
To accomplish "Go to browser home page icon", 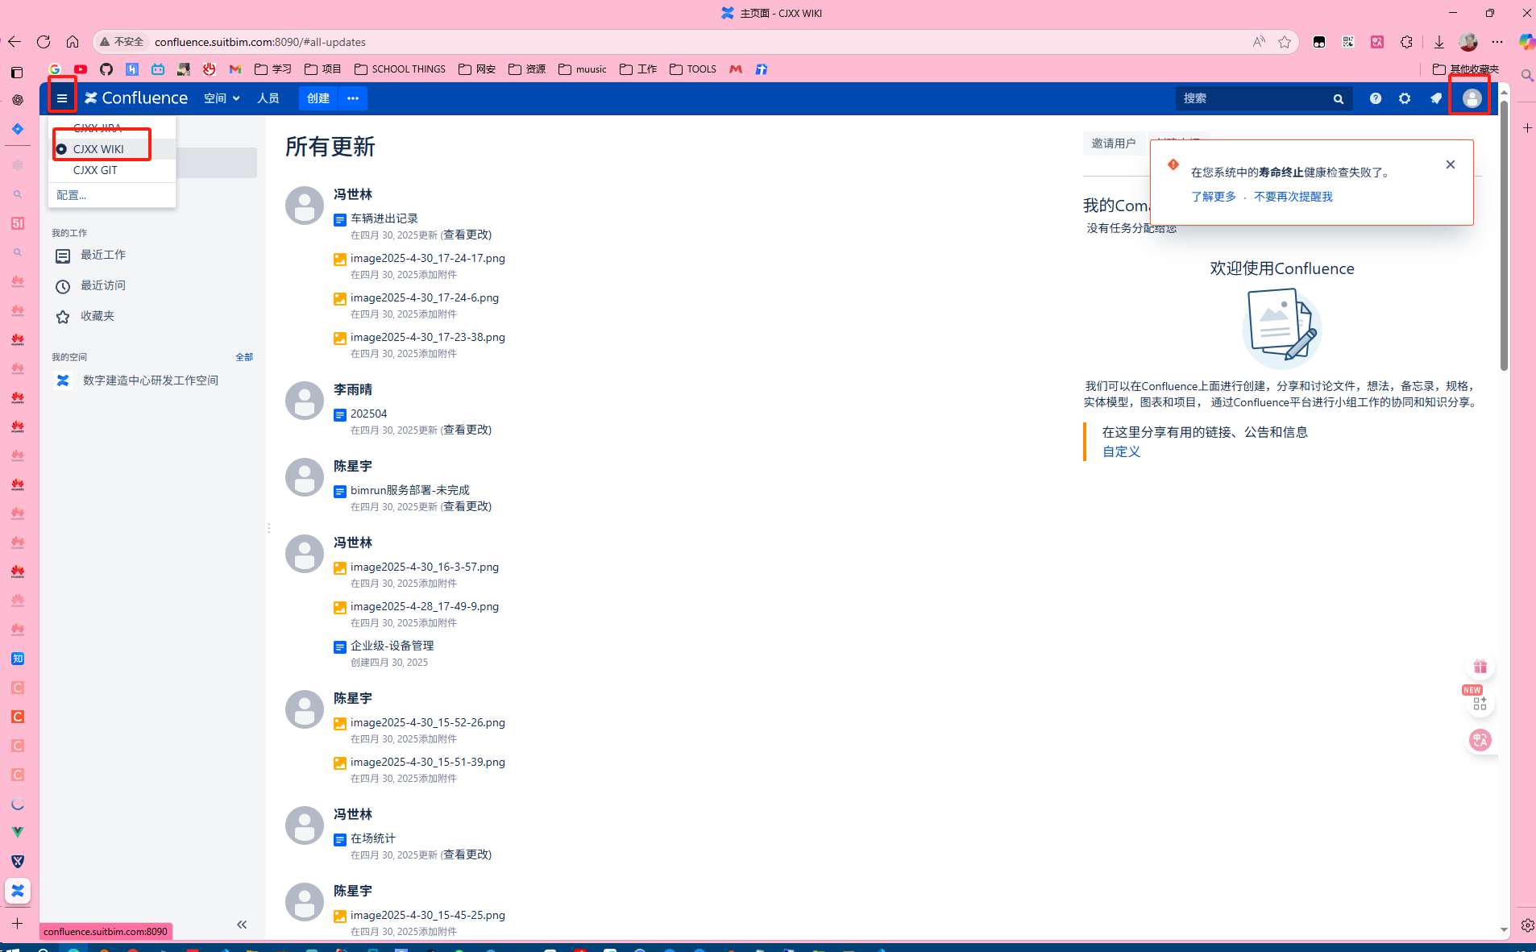I will pos(73,42).
